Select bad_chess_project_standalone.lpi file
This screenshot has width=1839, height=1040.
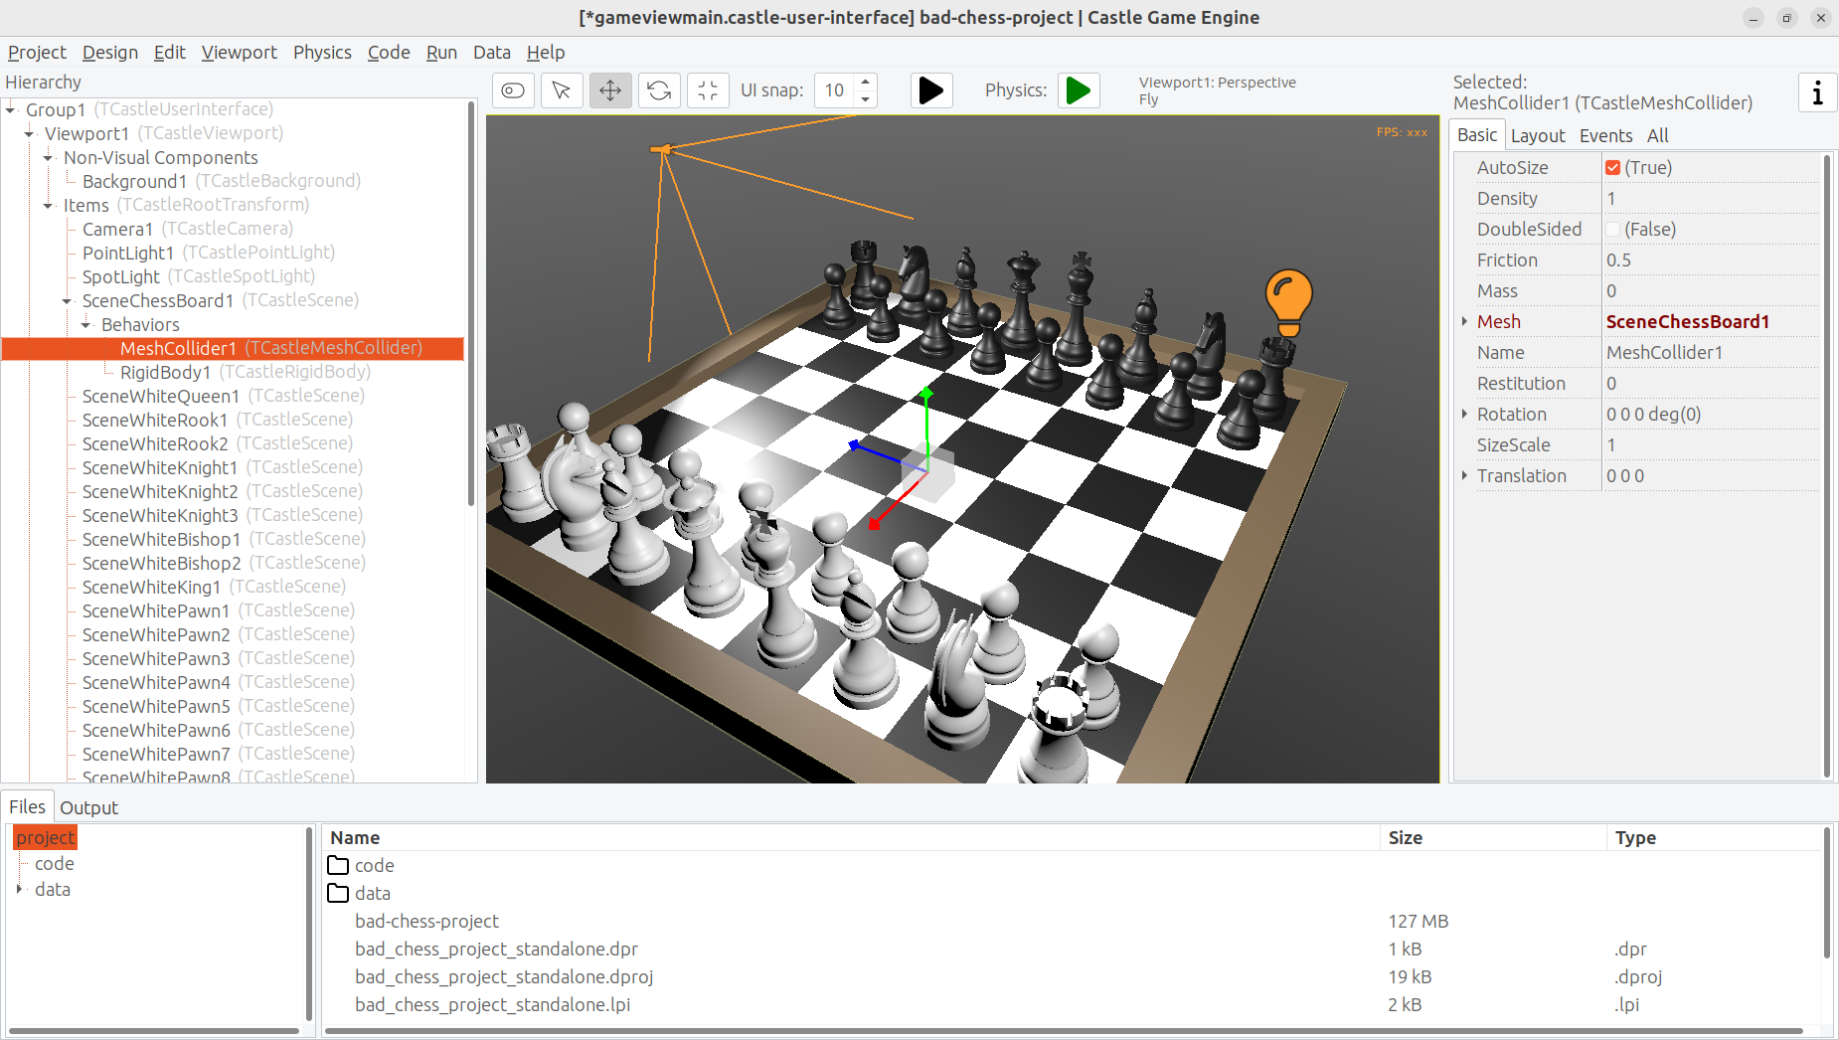(492, 1004)
